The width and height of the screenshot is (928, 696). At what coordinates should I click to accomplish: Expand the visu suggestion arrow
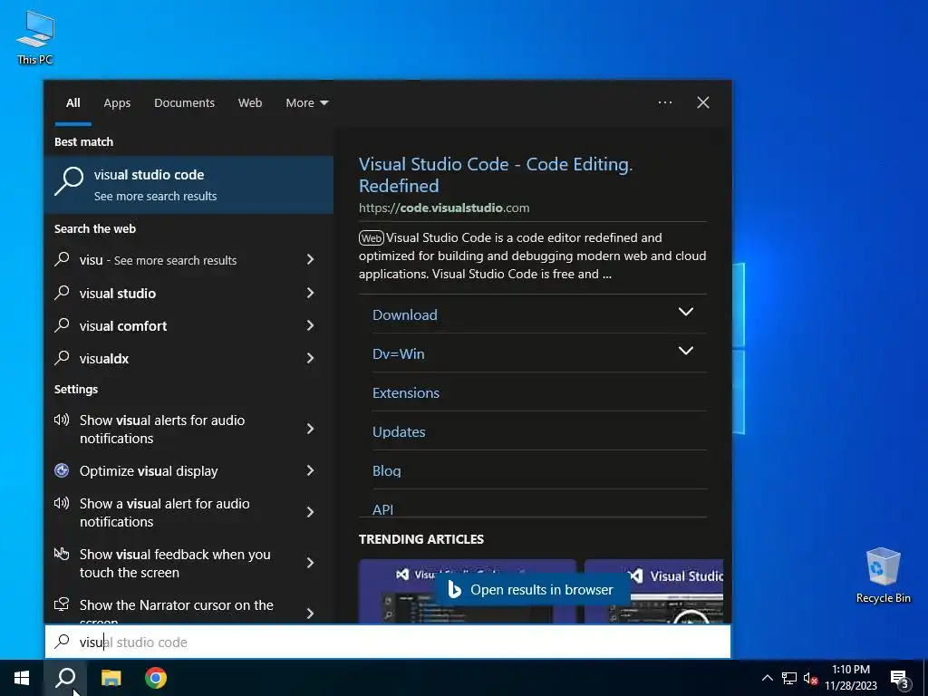[x=310, y=259]
